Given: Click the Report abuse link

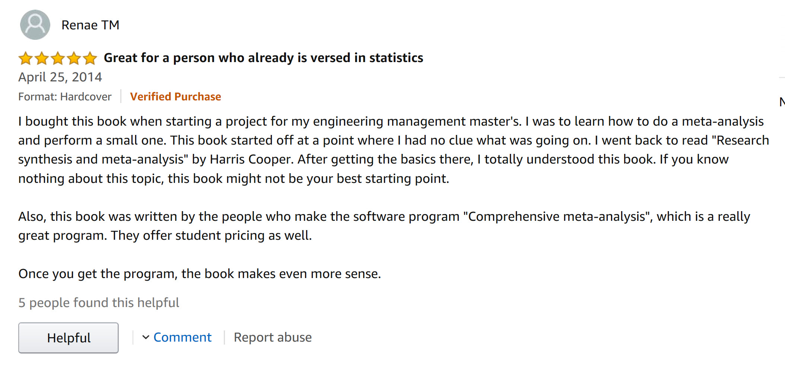Looking at the screenshot, I should pos(273,337).
